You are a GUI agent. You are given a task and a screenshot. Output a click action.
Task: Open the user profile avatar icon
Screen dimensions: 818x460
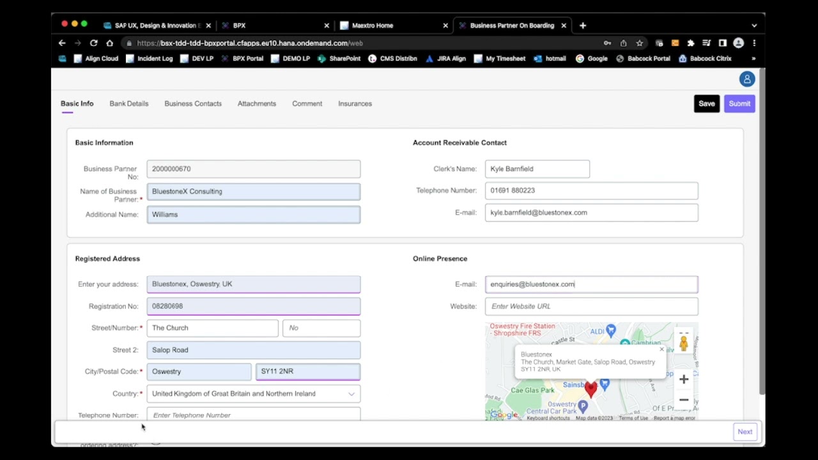pyautogui.click(x=746, y=79)
